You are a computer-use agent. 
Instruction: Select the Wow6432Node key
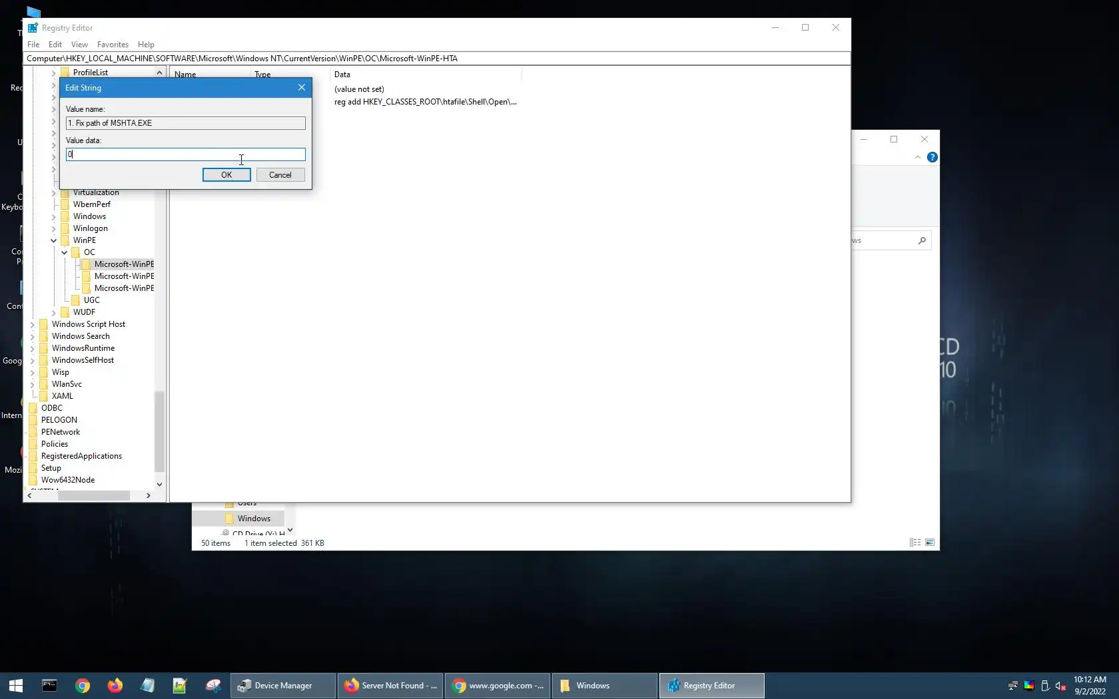click(x=68, y=480)
